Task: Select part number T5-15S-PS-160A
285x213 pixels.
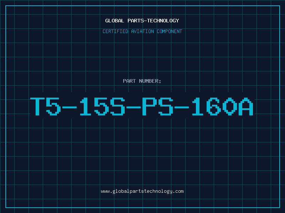Action: pos(142,106)
